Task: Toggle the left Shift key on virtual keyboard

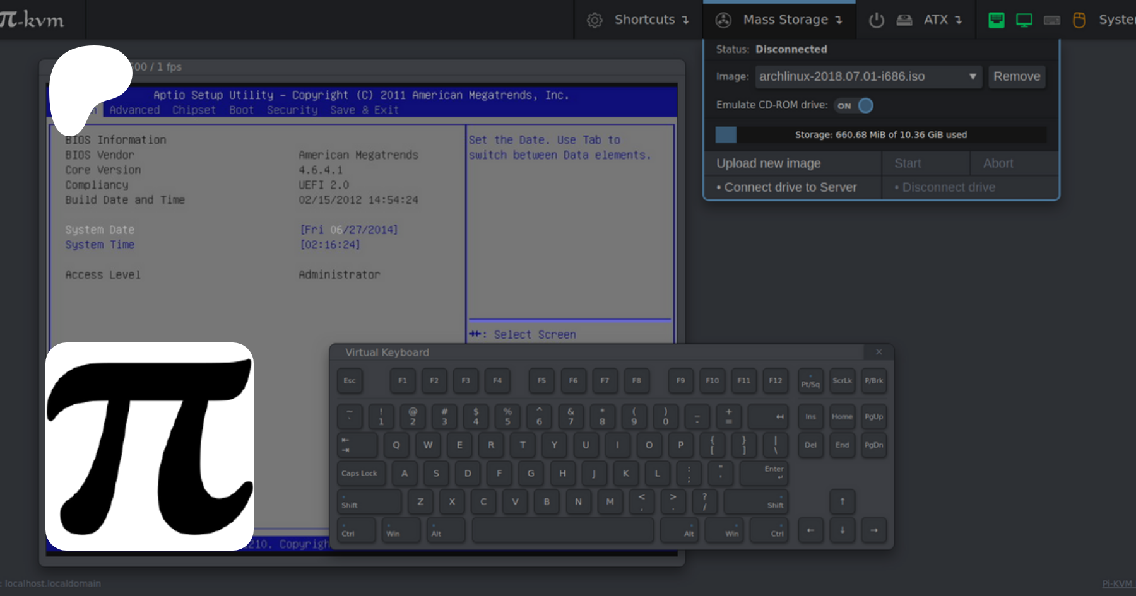Action: (x=369, y=502)
